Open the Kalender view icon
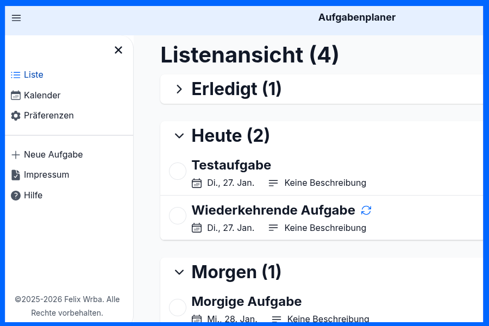The height and width of the screenshot is (326, 489). 15,95
